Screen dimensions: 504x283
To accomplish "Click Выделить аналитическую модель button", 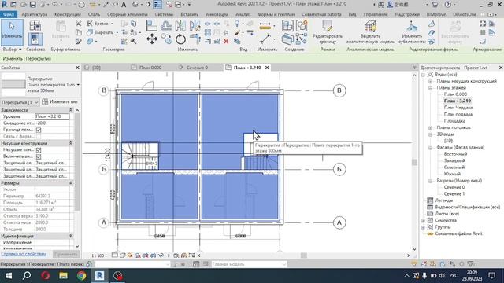I will (370, 32).
